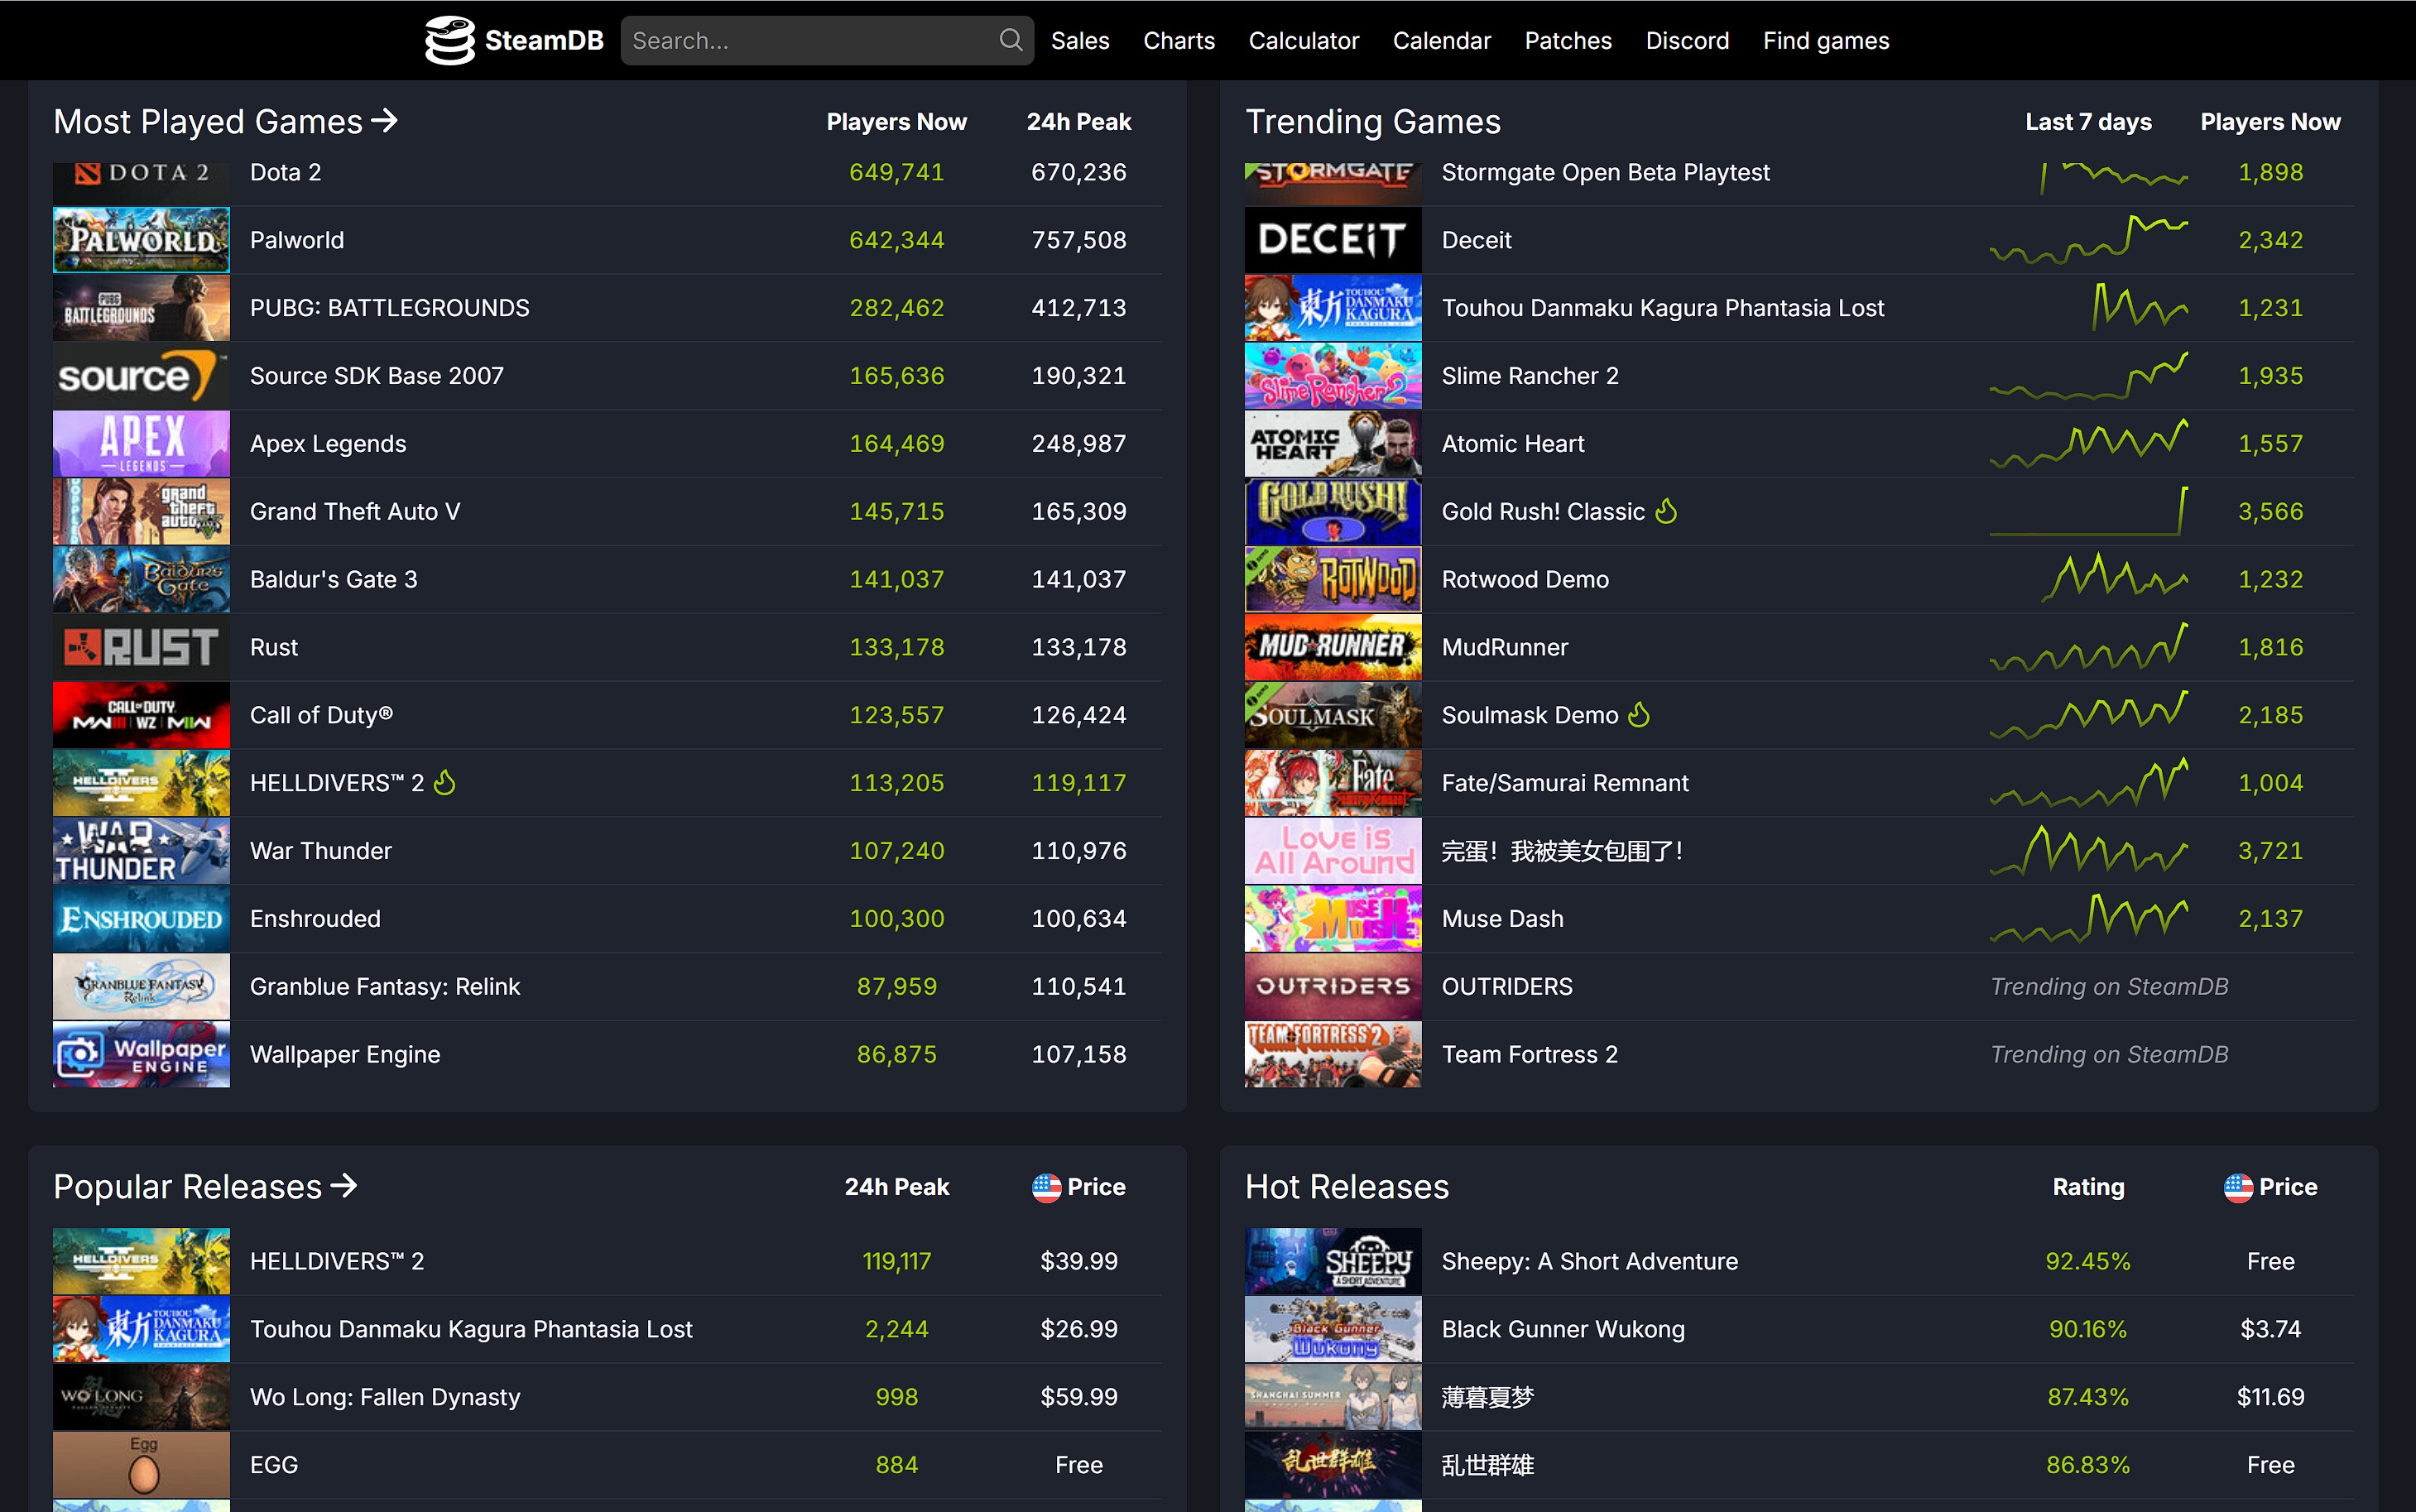Click the hot flame icon by Soulmask Demo

point(1638,715)
